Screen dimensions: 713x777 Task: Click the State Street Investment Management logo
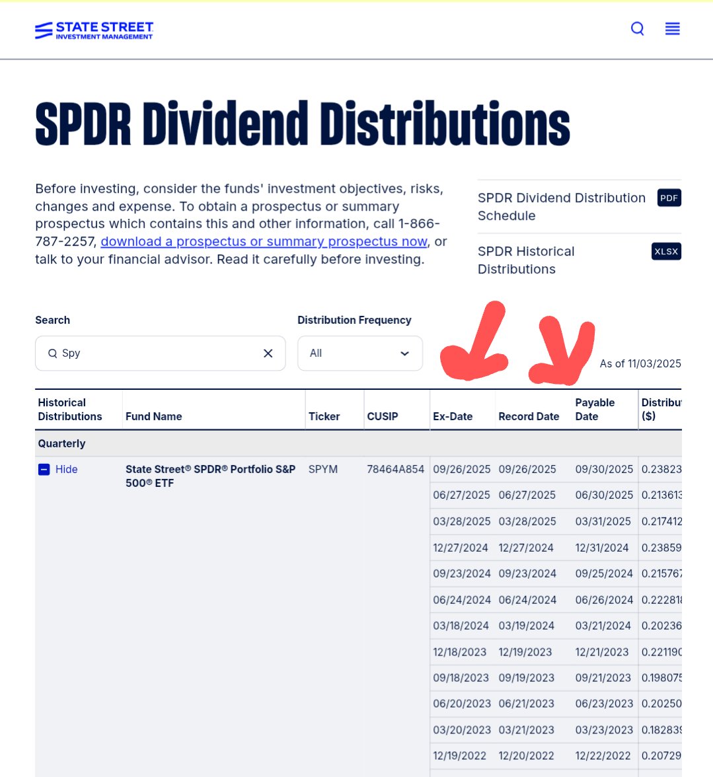pyautogui.click(x=94, y=30)
